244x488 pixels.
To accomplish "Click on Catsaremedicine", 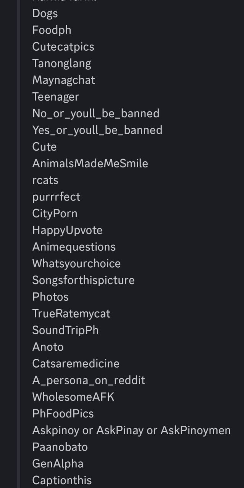I will pyautogui.click(x=76, y=364).
